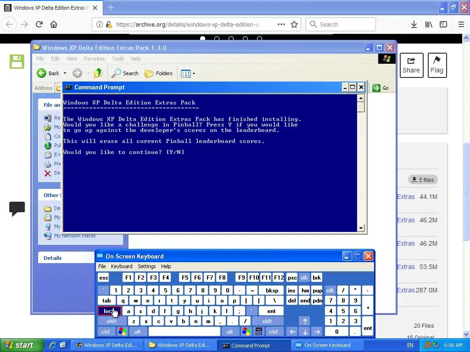Screen dimensions: 470x352
Task: Click the black speech bubble reviews icon
Action: [x=17, y=209]
